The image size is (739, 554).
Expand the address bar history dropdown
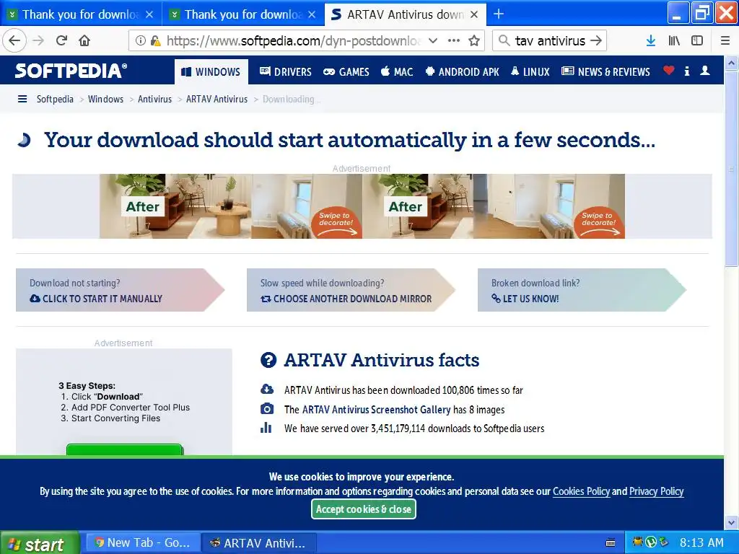(433, 41)
